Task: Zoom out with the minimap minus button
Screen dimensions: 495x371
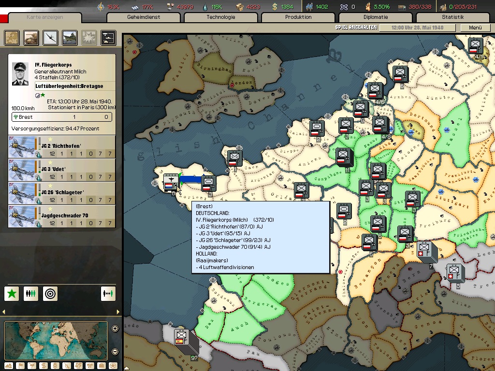Action: 115,352
